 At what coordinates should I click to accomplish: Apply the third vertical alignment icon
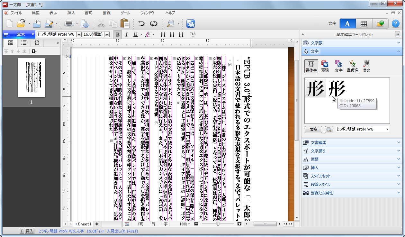[181, 34]
